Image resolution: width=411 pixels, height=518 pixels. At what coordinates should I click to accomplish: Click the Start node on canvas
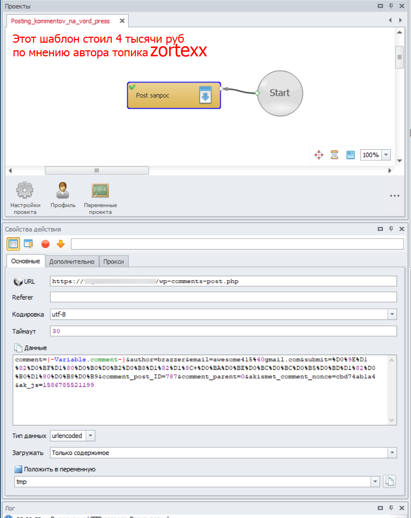click(x=280, y=93)
